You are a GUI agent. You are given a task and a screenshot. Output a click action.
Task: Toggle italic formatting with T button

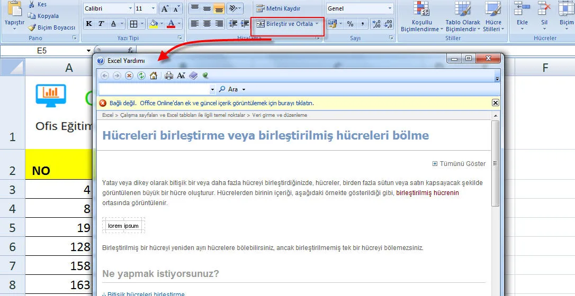101,24
